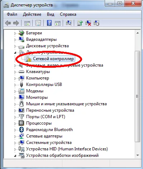Click the Мониторы screen icon
143x169 pixels.
22,97
